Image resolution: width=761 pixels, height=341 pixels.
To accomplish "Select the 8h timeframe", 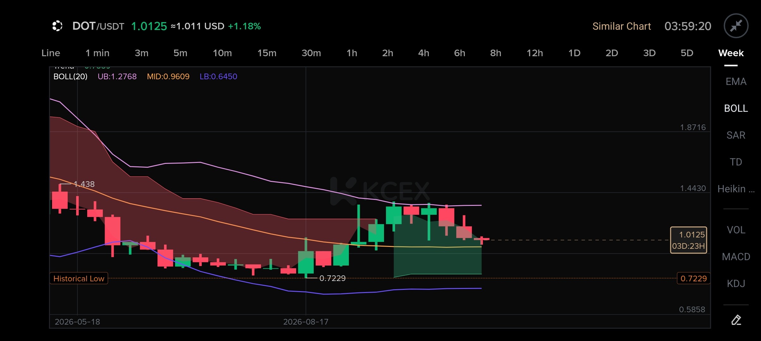I will [496, 53].
